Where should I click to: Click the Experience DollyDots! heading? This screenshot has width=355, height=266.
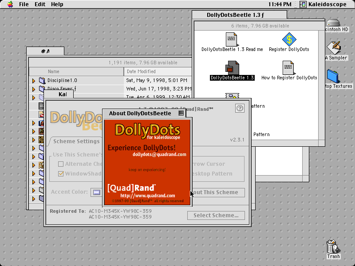pyautogui.click(x=142, y=148)
